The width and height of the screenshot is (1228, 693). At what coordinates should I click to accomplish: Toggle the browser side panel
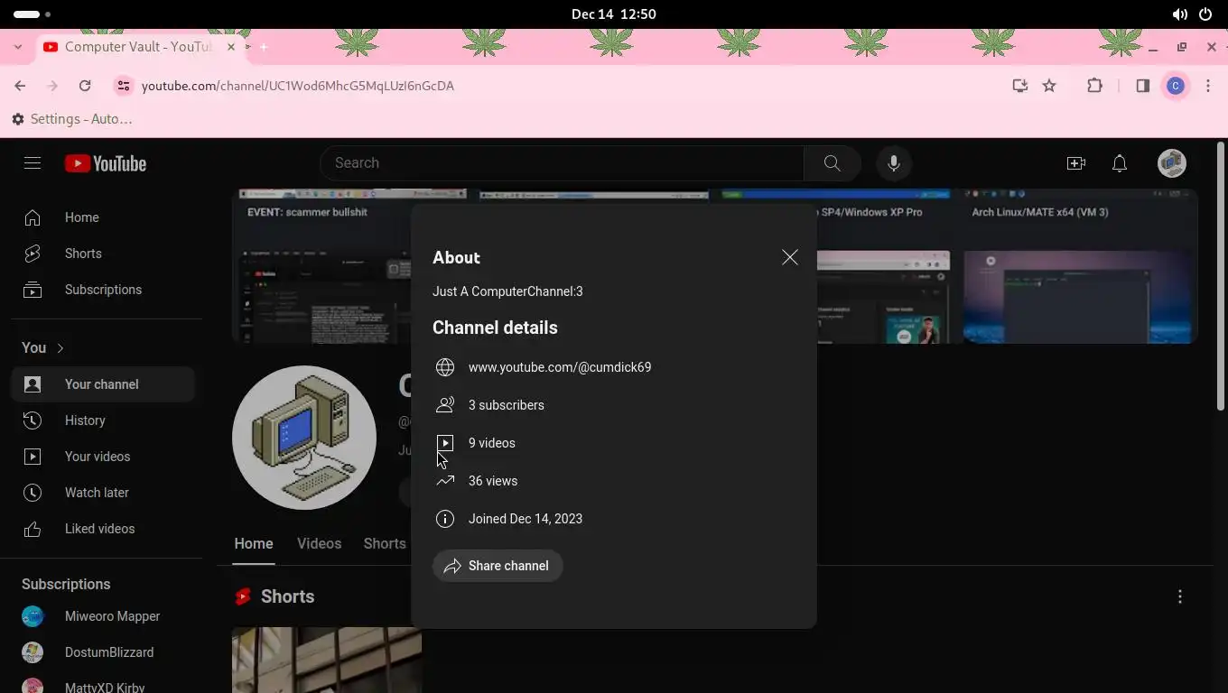pyautogui.click(x=1143, y=86)
